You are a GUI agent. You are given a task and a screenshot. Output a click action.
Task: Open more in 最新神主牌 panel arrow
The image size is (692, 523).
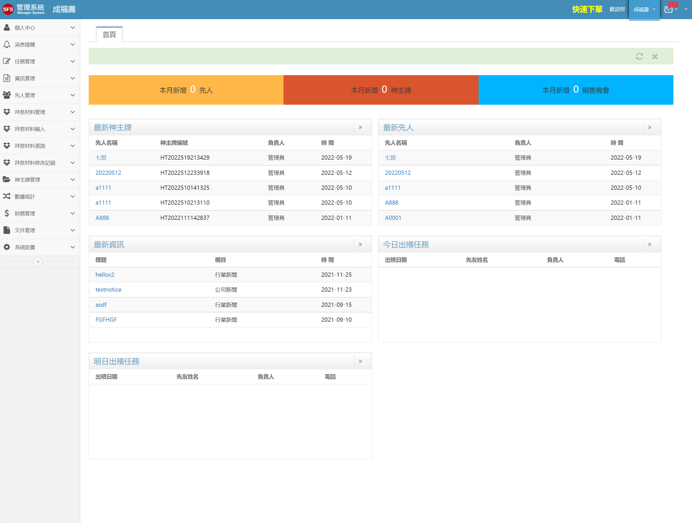[x=360, y=127]
